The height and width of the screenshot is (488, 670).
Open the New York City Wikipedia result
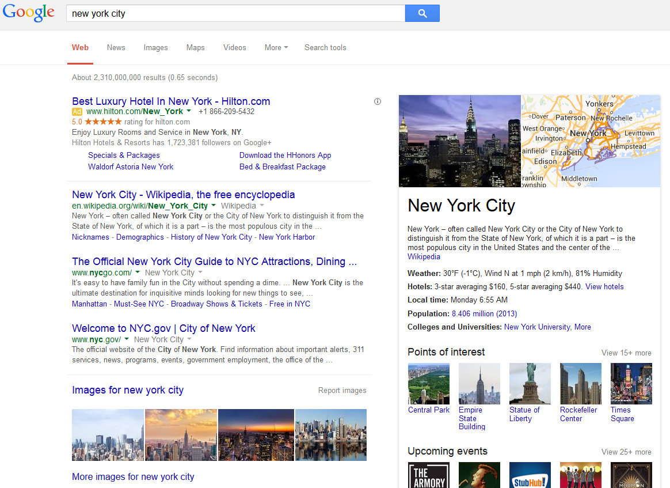(183, 195)
